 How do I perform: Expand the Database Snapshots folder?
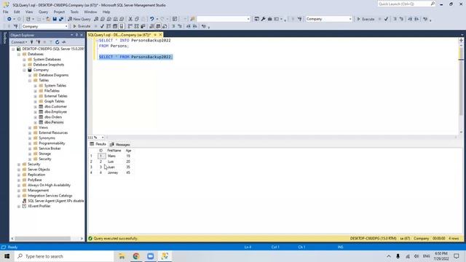point(24,65)
